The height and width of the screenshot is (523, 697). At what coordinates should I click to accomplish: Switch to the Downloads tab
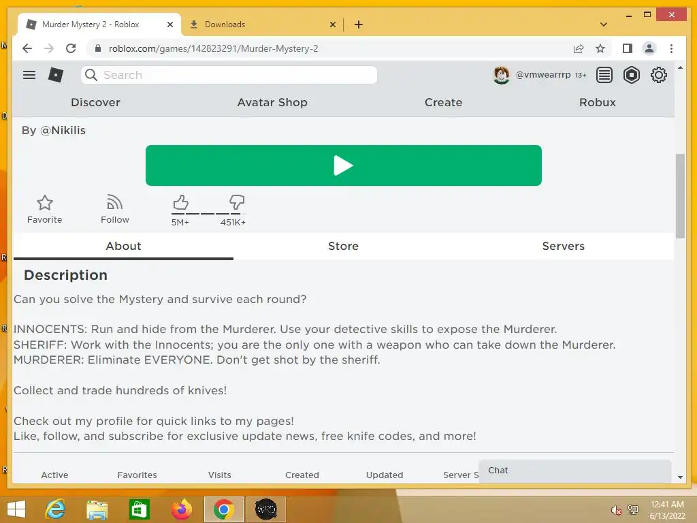(262, 25)
